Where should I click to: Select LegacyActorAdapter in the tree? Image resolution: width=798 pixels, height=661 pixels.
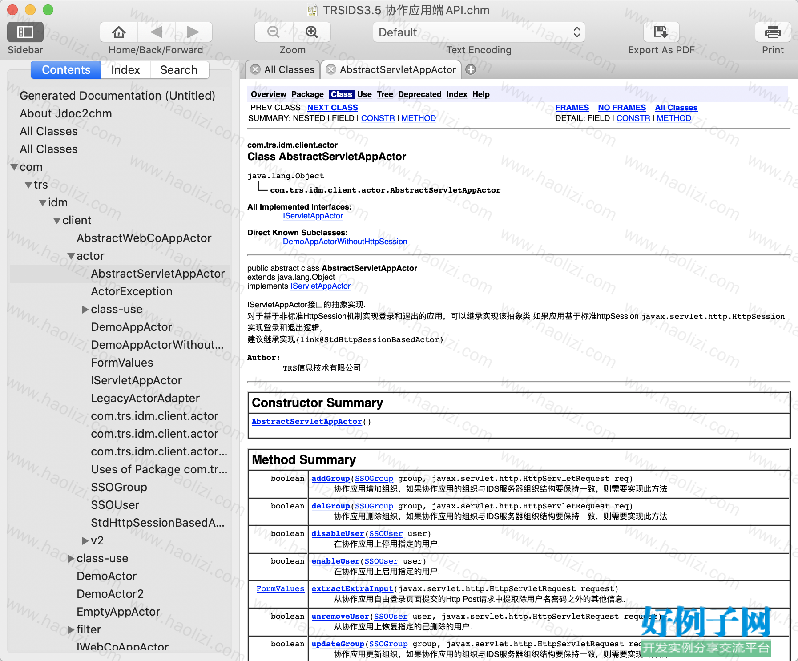pos(145,399)
